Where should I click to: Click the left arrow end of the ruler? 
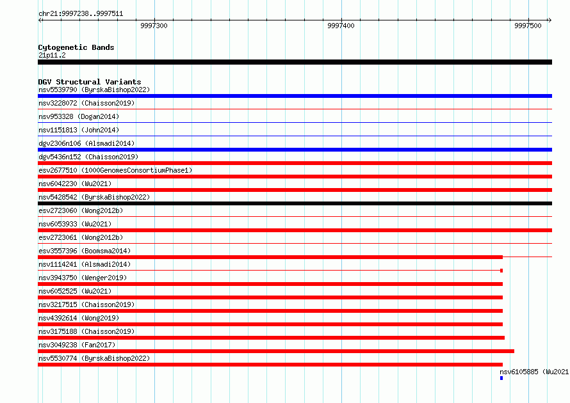click(x=40, y=20)
